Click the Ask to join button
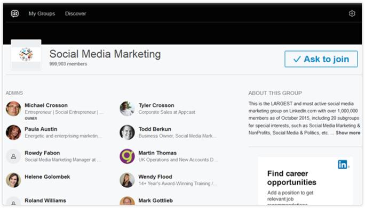Image resolution: width=365 pixels, height=208 pixels. pyautogui.click(x=321, y=59)
